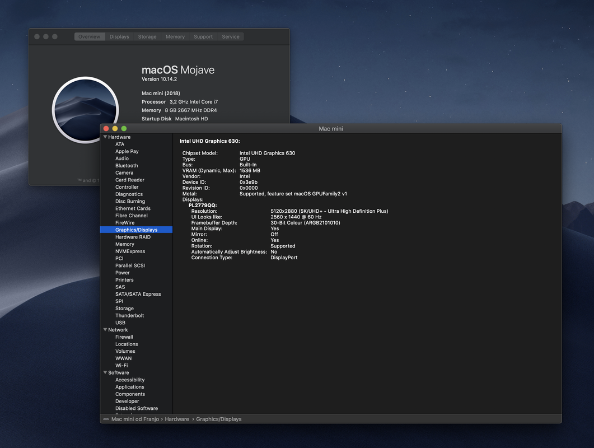Select Fibre Channel in the sidebar
This screenshot has height=448, width=594.
coord(132,216)
